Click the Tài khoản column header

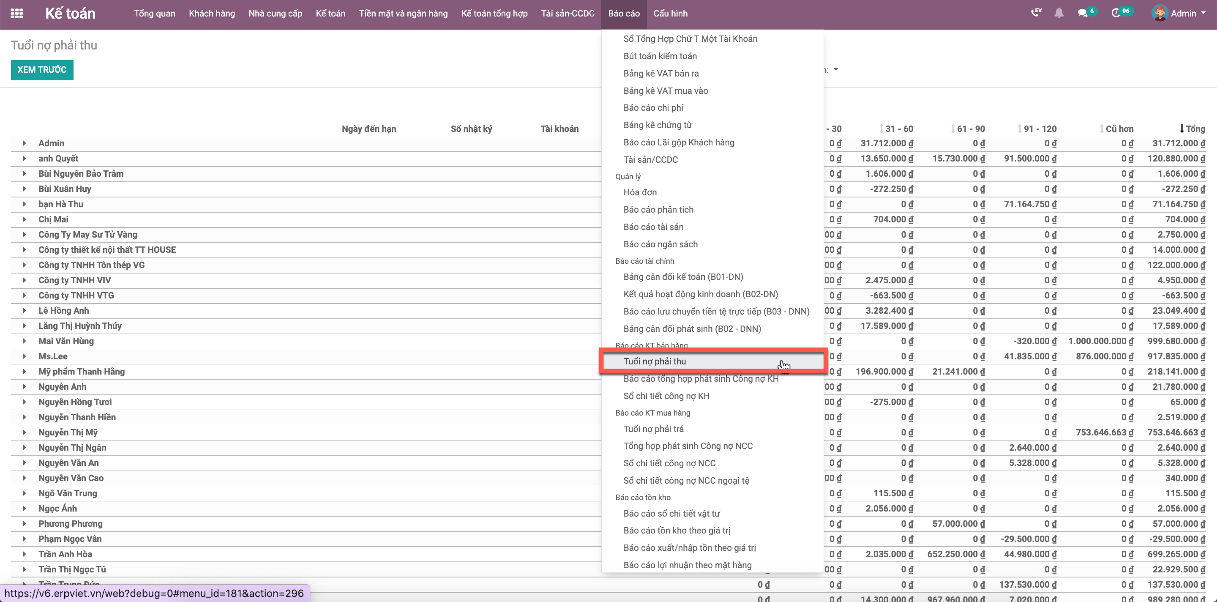tap(559, 129)
